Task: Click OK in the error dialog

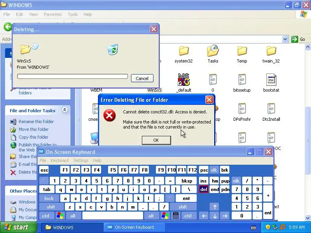Action: coord(156,140)
